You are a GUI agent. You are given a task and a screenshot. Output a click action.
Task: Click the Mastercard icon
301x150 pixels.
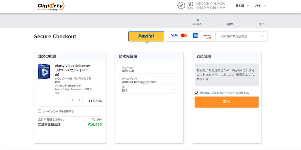tap(184, 36)
